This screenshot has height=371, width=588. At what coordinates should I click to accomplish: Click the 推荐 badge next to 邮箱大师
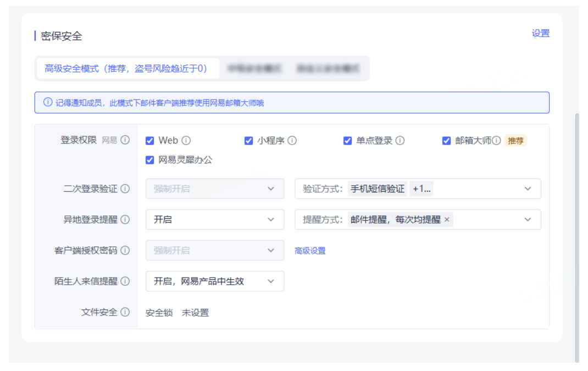515,141
